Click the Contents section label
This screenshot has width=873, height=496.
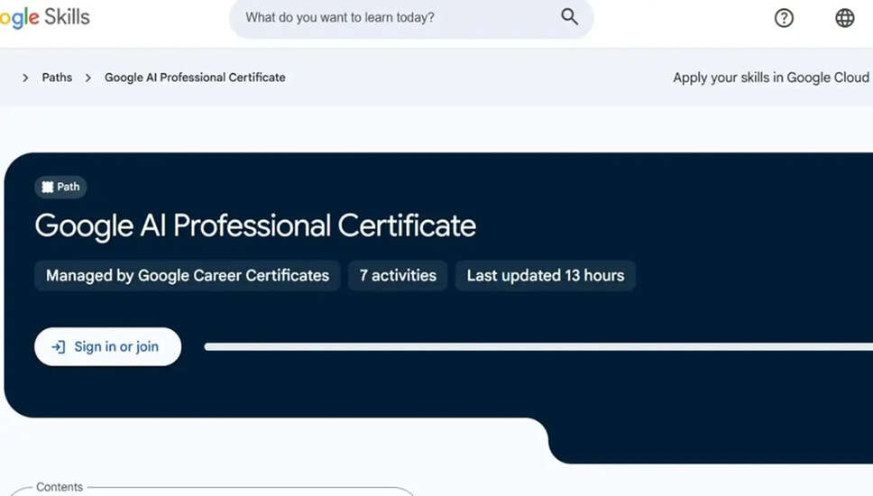click(60, 487)
